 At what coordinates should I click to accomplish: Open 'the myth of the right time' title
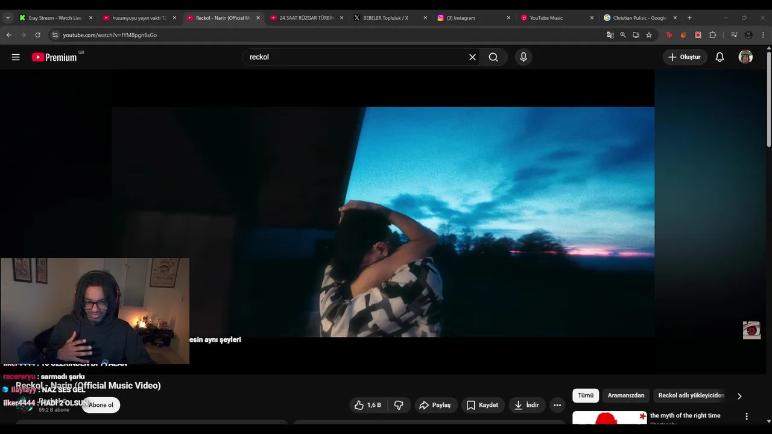point(685,415)
